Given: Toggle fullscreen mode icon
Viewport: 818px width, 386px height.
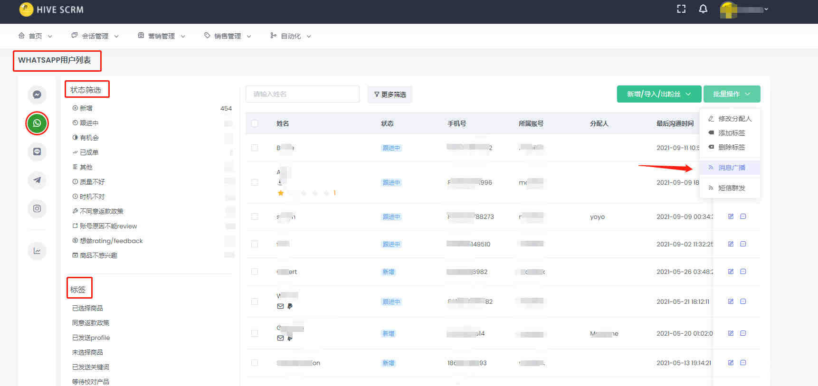Looking at the screenshot, I should tap(681, 9).
